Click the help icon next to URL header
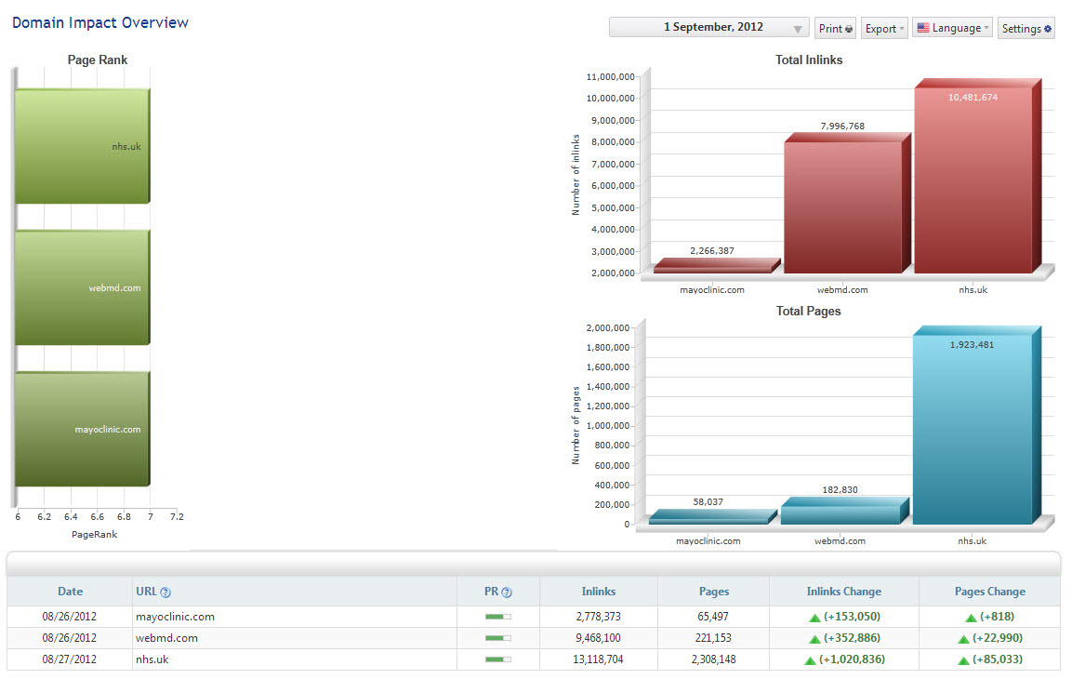 click(x=165, y=592)
